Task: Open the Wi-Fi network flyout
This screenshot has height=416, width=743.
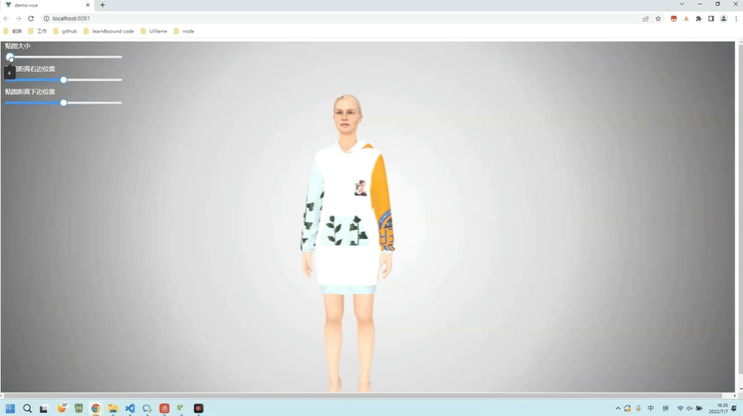Action: click(680, 408)
